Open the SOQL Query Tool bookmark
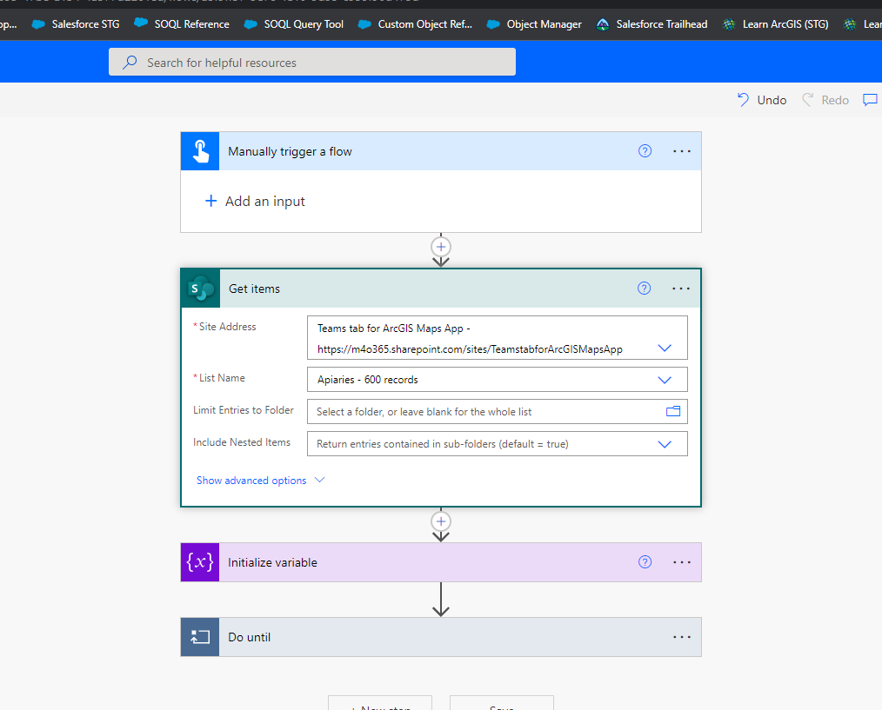This screenshot has height=710, width=882. point(294,24)
